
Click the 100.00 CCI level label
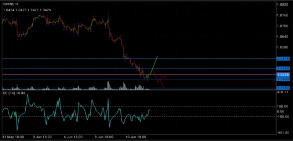click(x=284, y=106)
